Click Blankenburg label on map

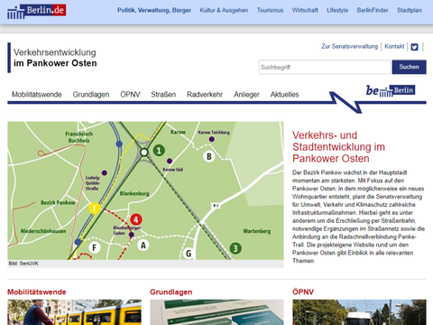(x=134, y=193)
